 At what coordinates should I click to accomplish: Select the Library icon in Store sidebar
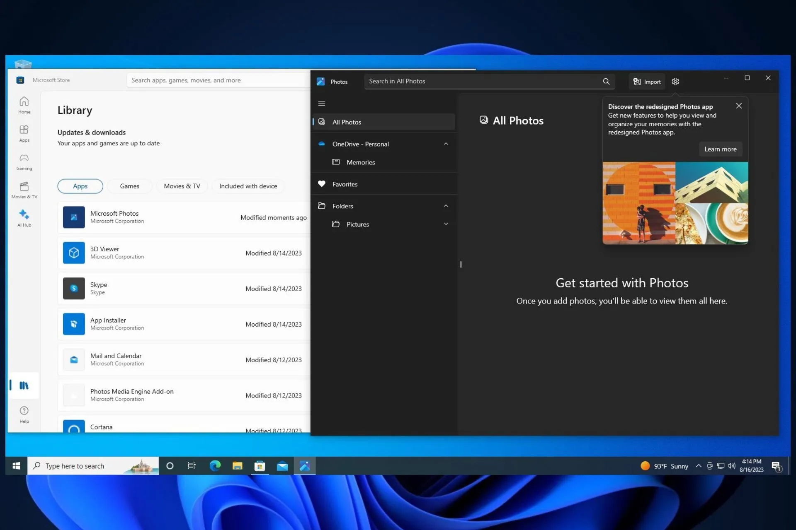pos(24,385)
